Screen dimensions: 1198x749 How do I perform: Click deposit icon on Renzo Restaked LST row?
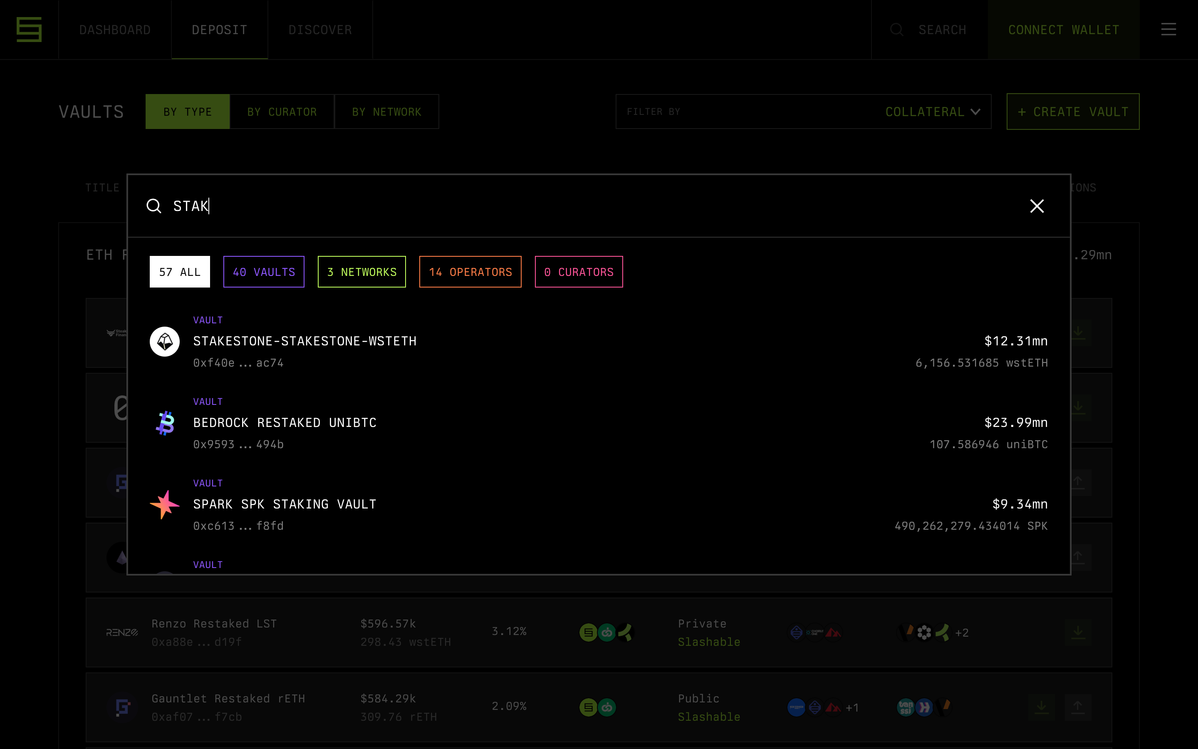click(1078, 632)
